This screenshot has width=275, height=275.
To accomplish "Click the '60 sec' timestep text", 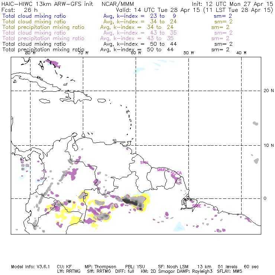I will point(251,267).
